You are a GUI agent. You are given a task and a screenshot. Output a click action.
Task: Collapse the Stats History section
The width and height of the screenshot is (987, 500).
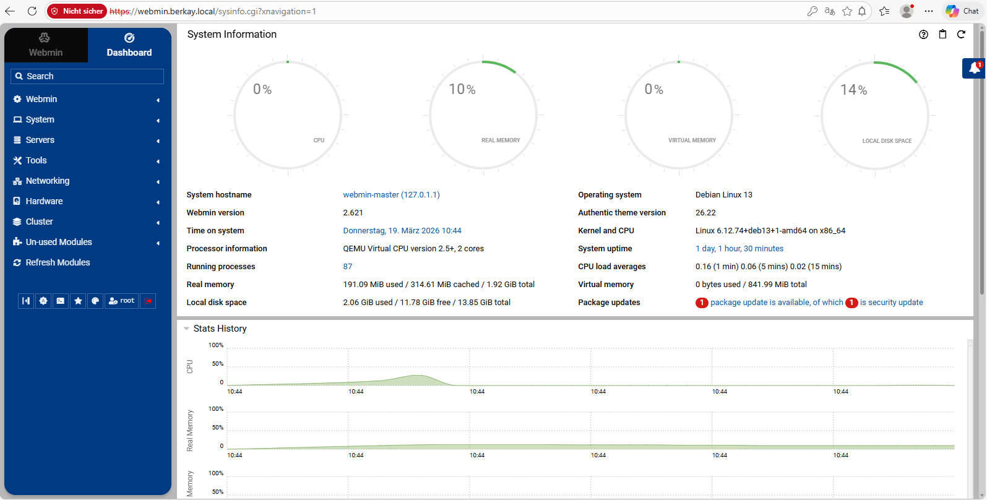click(187, 329)
